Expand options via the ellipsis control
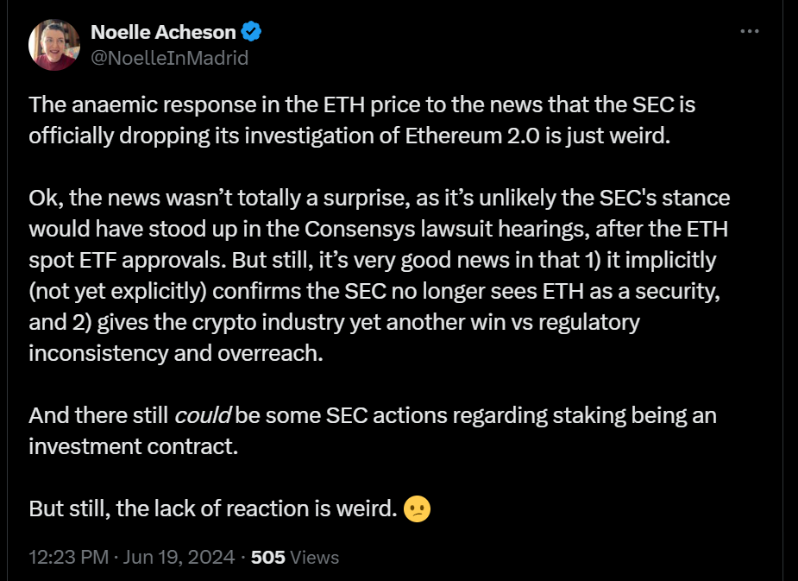 click(747, 29)
